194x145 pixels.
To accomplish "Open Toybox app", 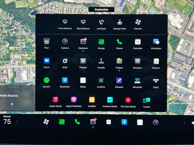I will coord(119,61).
